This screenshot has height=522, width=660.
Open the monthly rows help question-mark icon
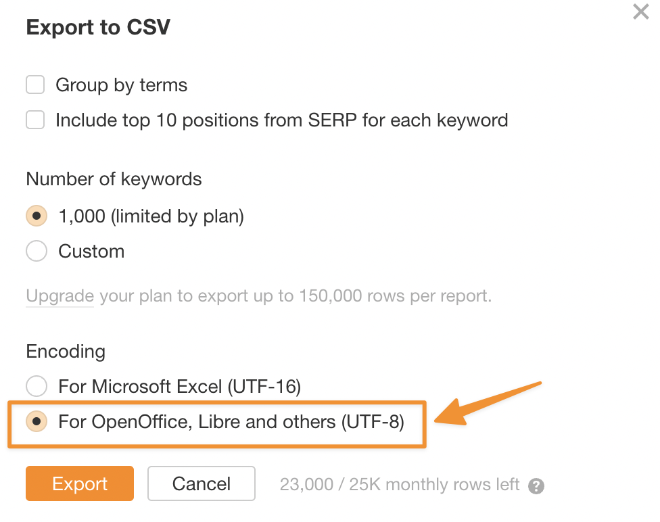click(536, 486)
